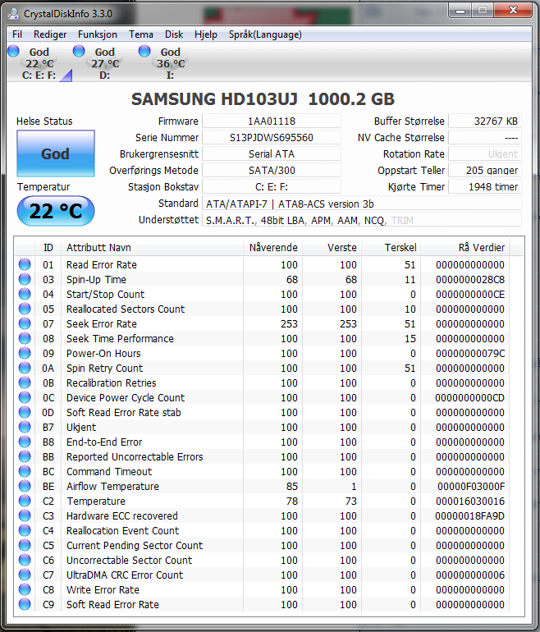Click the serial number S13PJDWS695560 field
The image size is (540, 632).
(x=271, y=137)
